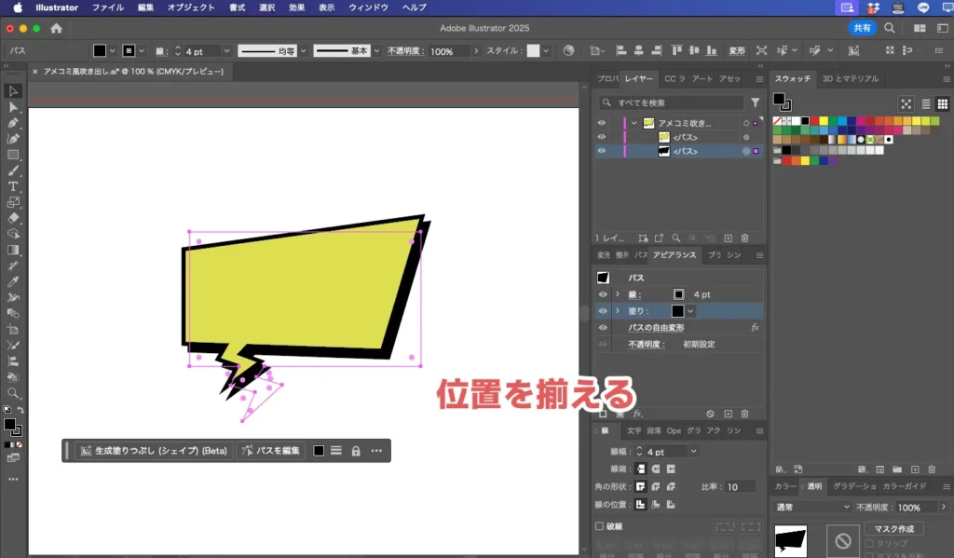Choose the Zoom tool at toolbar bottom
The height and width of the screenshot is (558, 954).
(13, 393)
